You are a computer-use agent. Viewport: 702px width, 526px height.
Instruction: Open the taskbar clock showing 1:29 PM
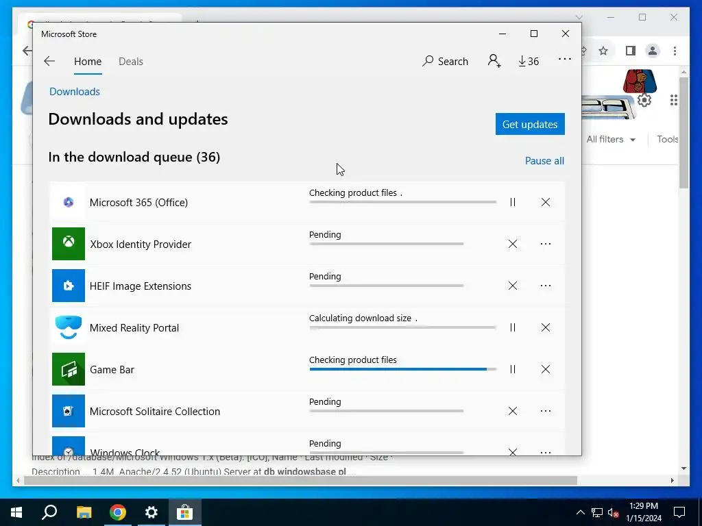click(643, 512)
